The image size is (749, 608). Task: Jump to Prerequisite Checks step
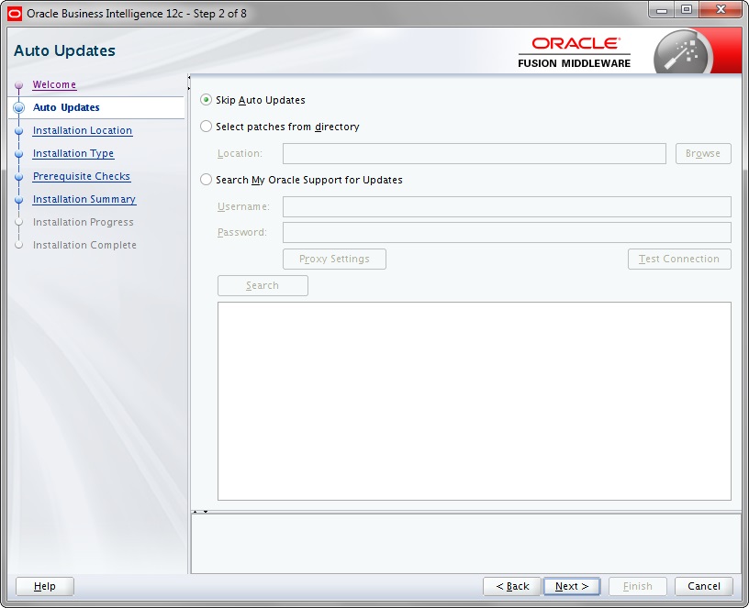(81, 176)
